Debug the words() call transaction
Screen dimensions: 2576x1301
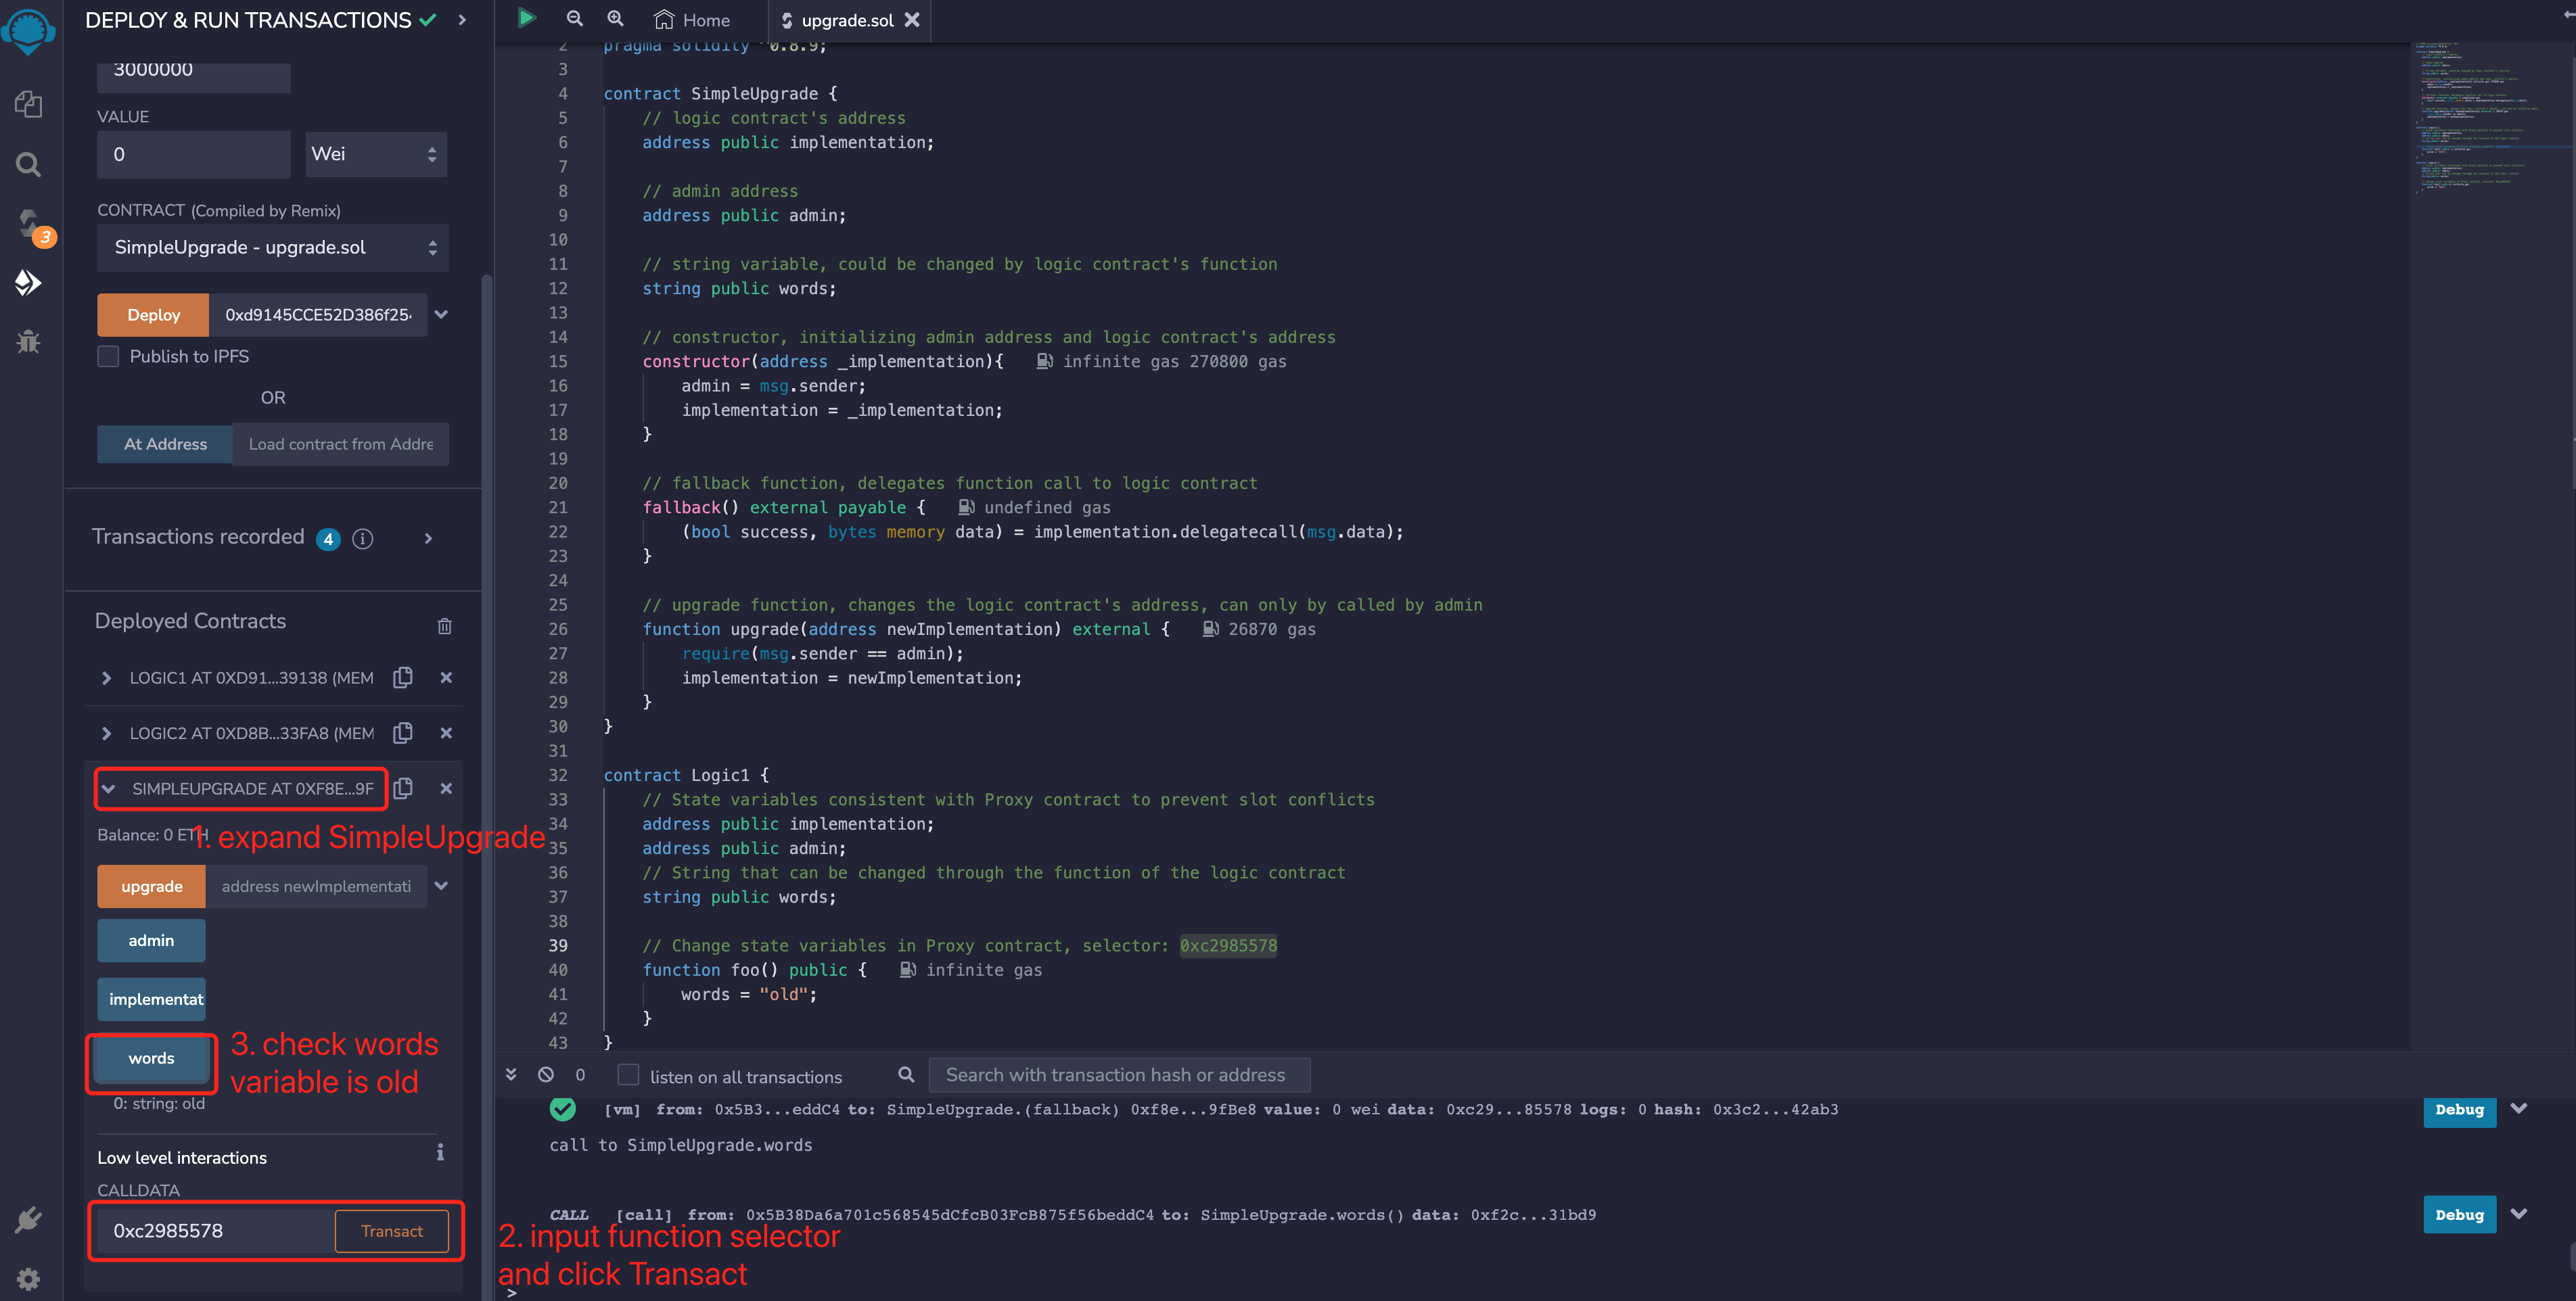(x=2459, y=1214)
